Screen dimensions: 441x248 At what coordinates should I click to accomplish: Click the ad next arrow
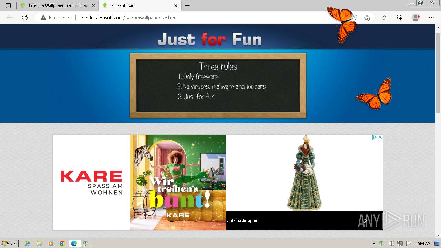tap(366, 220)
